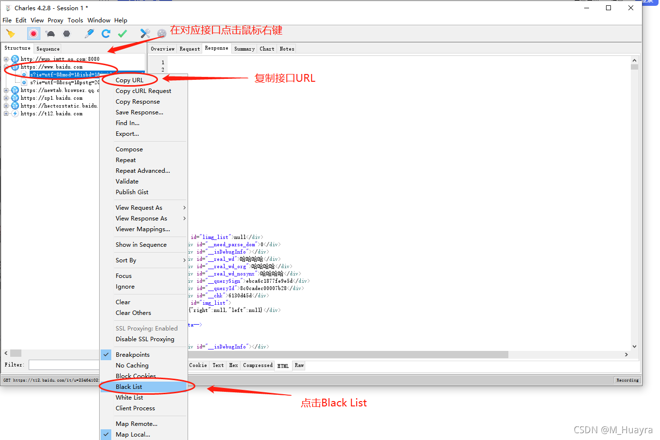Screen dimensions: 660x440
Task: Click the Filter input field
Action: tap(64, 365)
